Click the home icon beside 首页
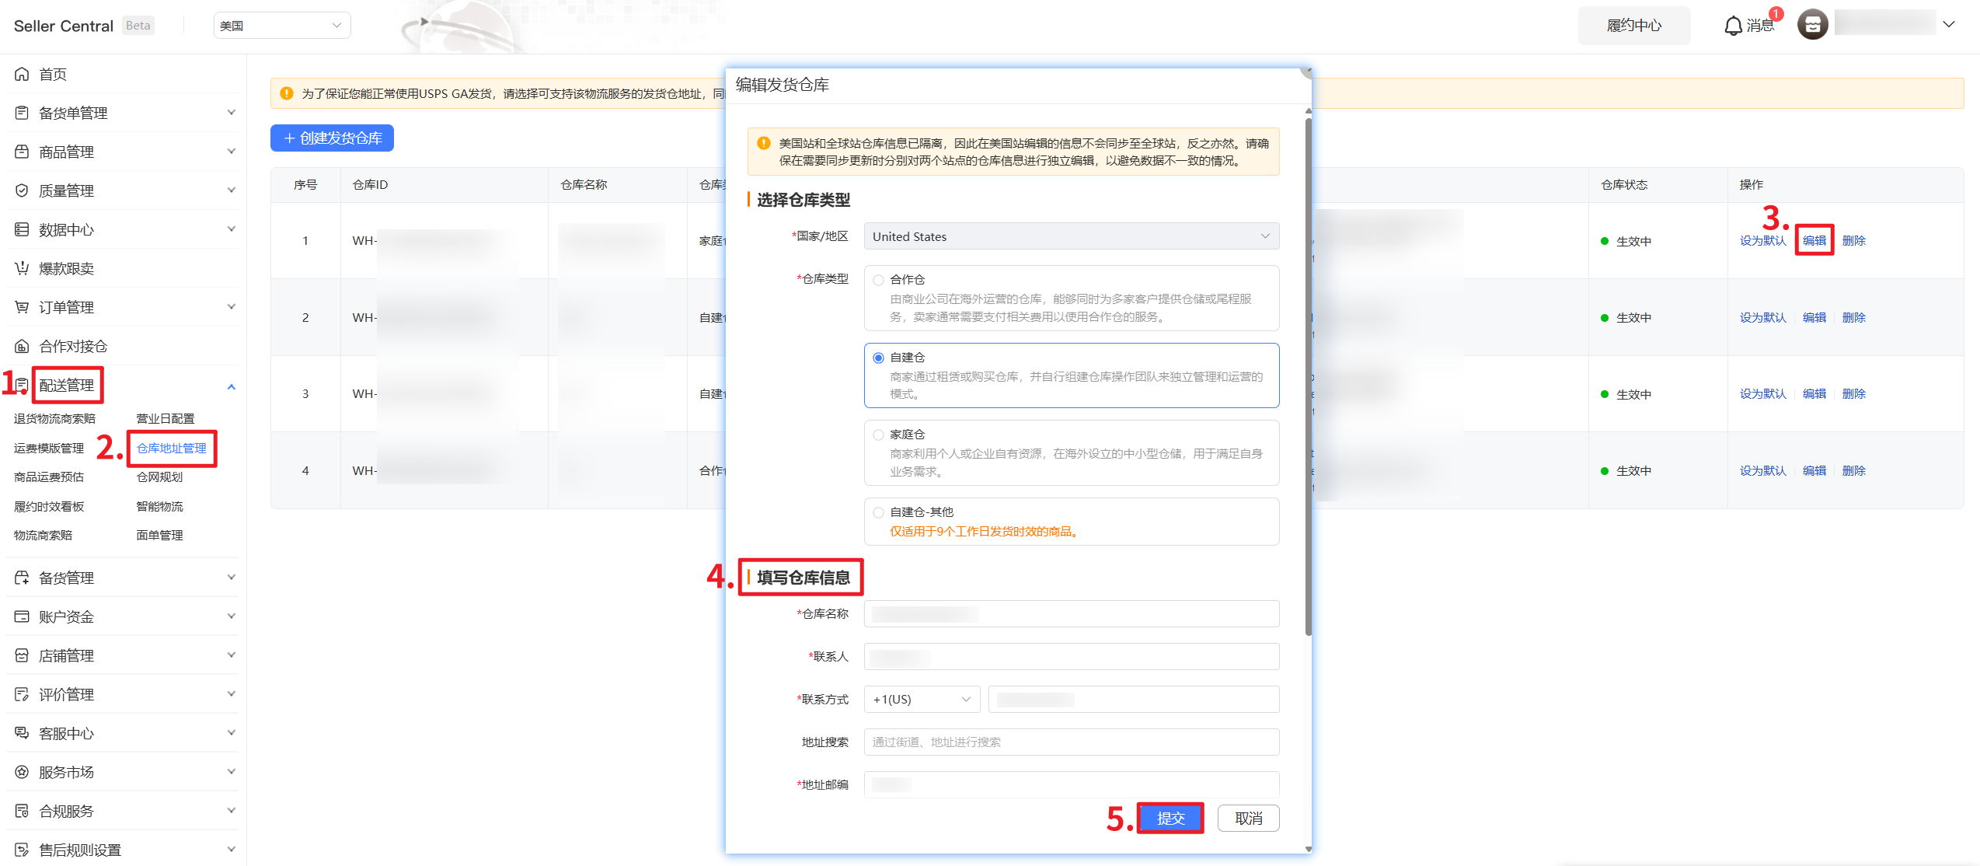Image resolution: width=1980 pixels, height=866 pixels. tap(22, 74)
